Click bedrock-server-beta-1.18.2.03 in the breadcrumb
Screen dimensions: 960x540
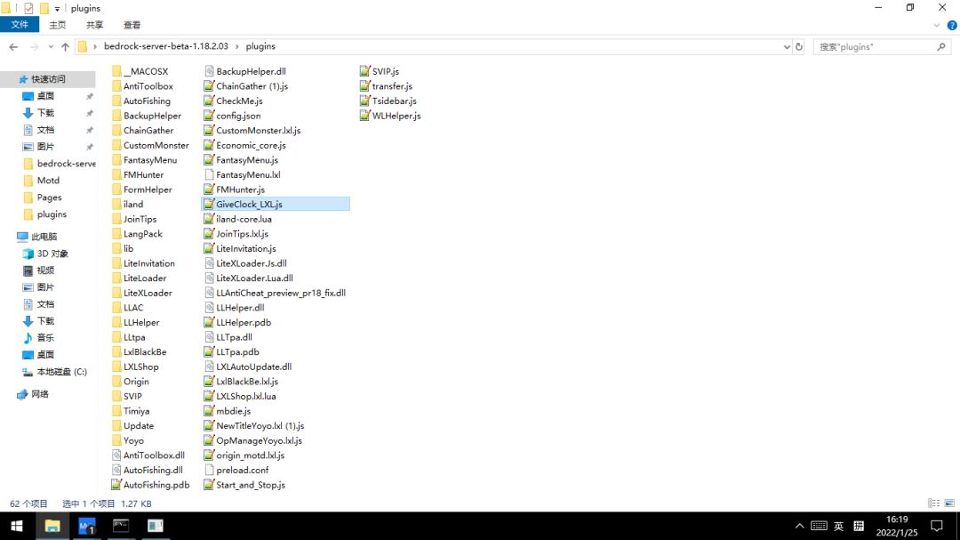166,46
